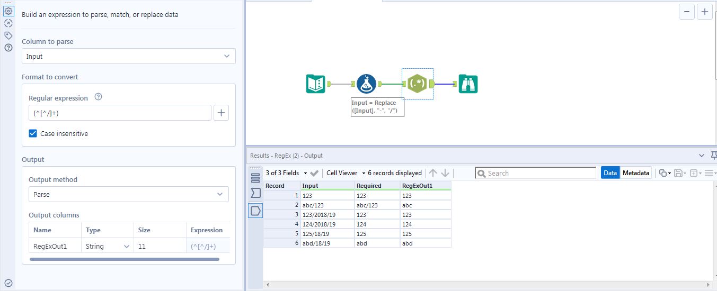Open the Annotation tag icon
The image size is (717, 291).
click(x=8, y=35)
